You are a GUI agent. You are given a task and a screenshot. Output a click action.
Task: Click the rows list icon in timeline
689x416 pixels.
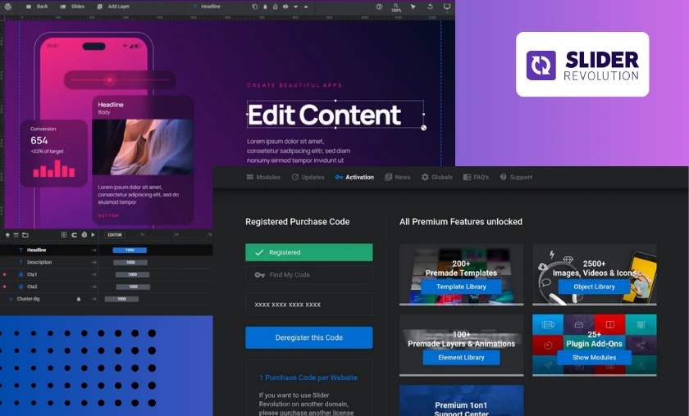(x=16, y=235)
